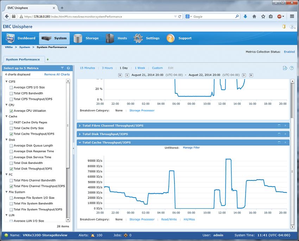Screen dimensions: 299x241
Task: Open the Settings gear section
Action: 146,38
